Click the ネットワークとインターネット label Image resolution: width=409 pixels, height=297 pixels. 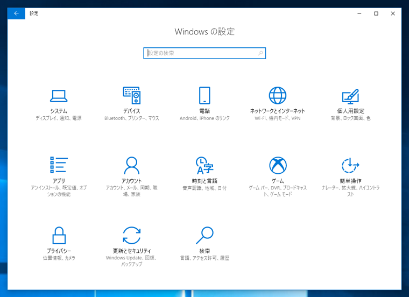click(278, 111)
